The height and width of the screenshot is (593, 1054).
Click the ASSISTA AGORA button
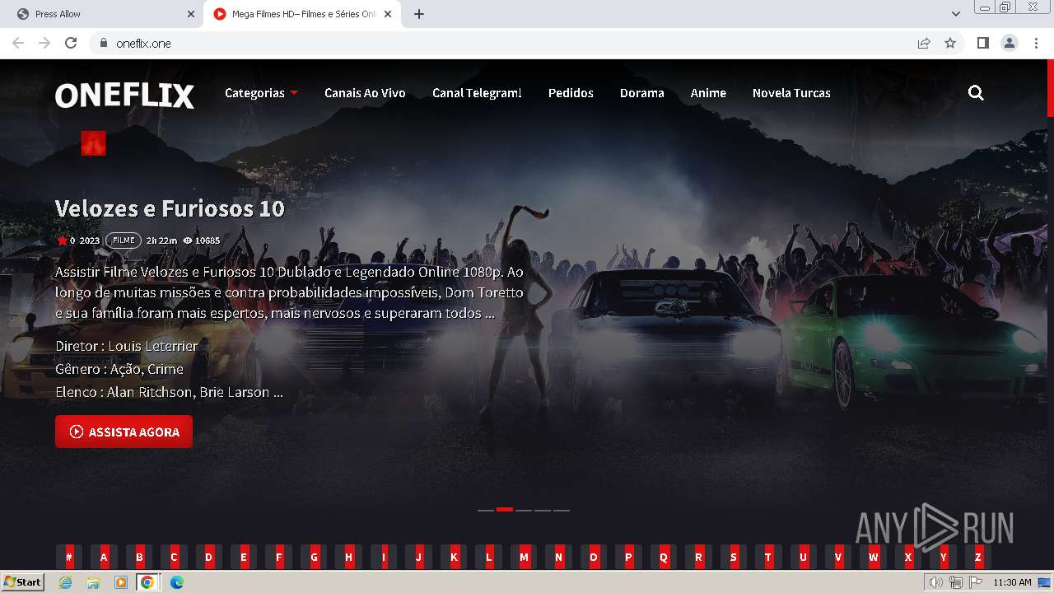pyautogui.click(x=124, y=432)
